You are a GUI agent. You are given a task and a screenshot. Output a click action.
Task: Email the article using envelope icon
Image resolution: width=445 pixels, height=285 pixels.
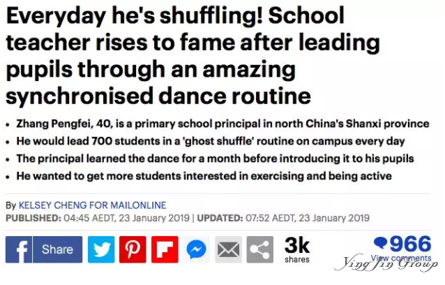click(228, 249)
